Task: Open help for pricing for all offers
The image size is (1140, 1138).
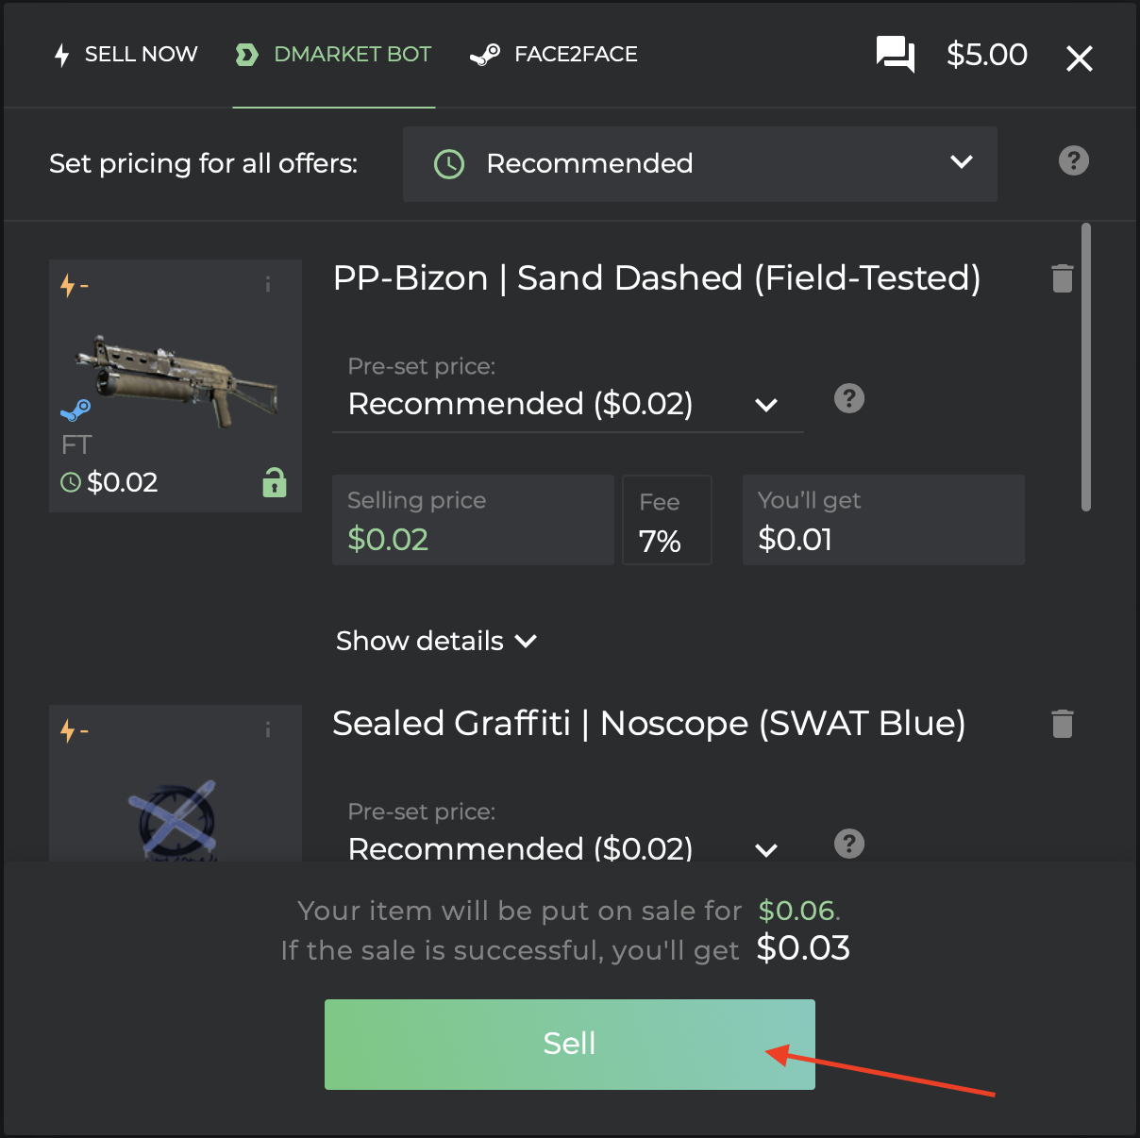Action: [x=1074, y=161]
